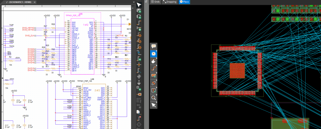Toggle the Grids option in PCB editor
Image resolution: width=321 pixels, height=129 pixels.
tap(155, 2)
